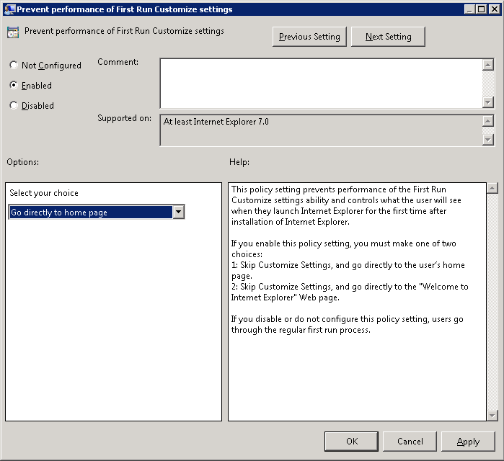
Task: Go to the Next Setting
Action: [x=388, y=37]
